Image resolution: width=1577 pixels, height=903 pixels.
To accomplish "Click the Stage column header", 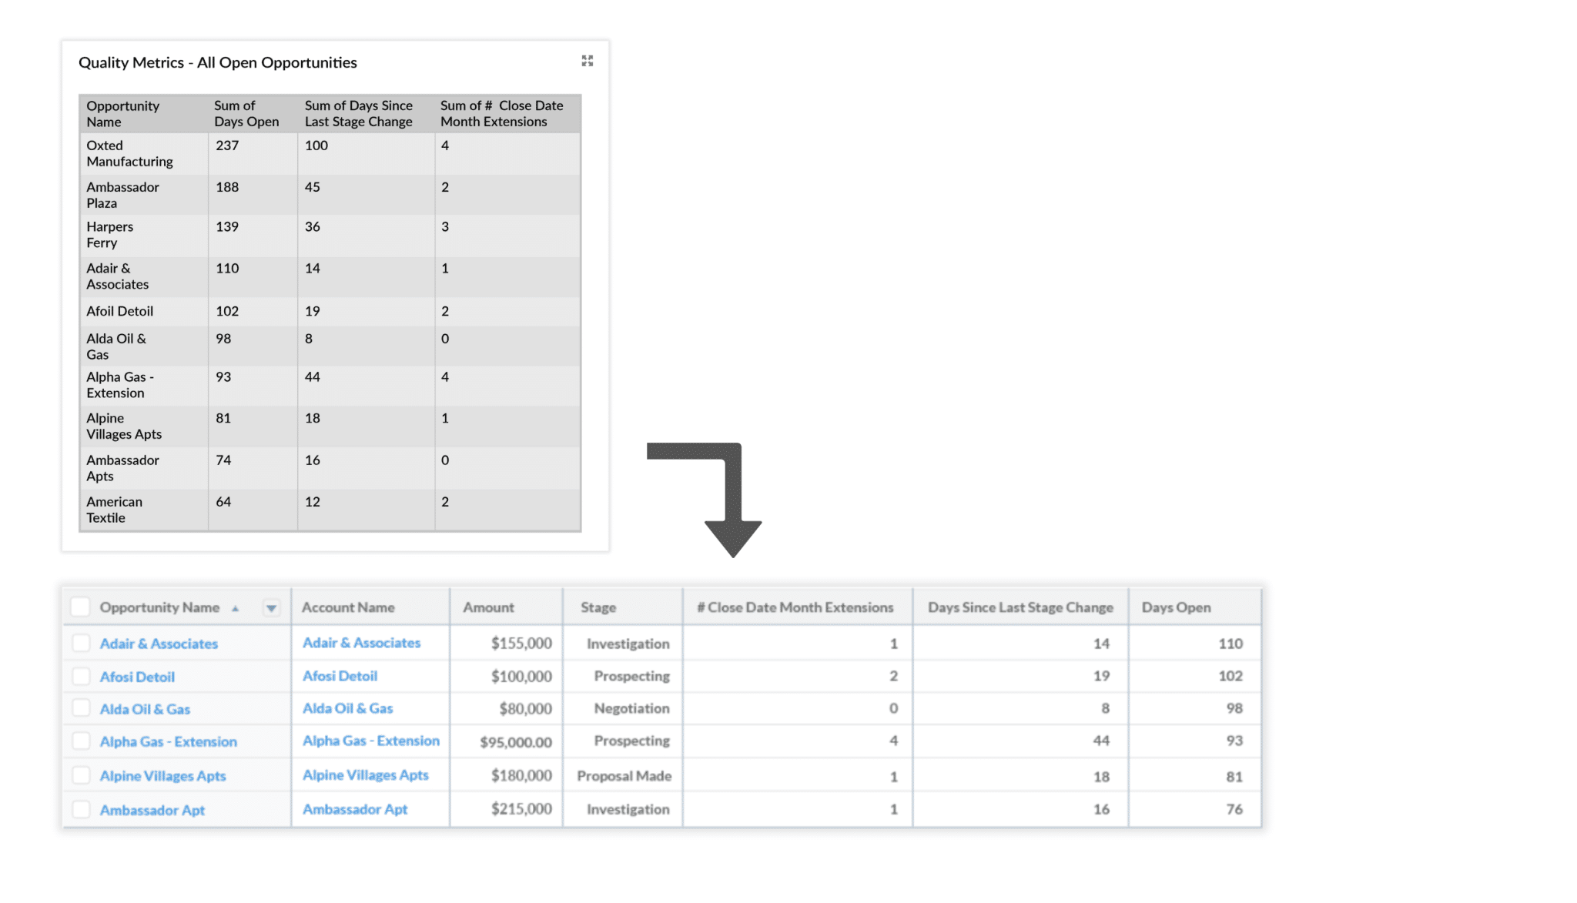I will click(598, 607).
